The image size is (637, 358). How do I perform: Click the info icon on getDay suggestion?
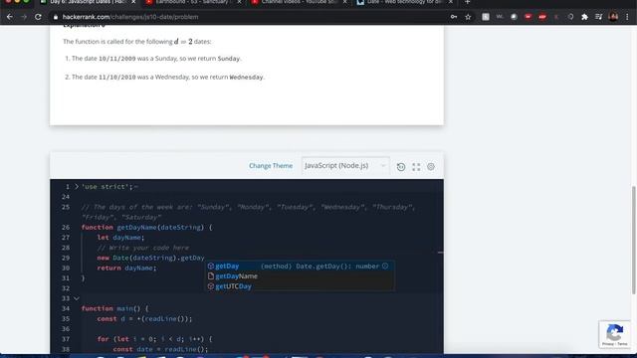tap(385, 266)
